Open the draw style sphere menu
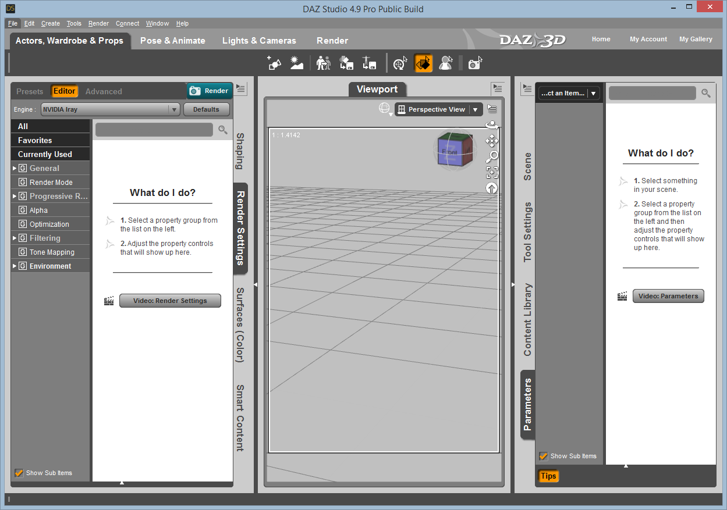Screen dimensions: 727x510 [x=385, y=109]
